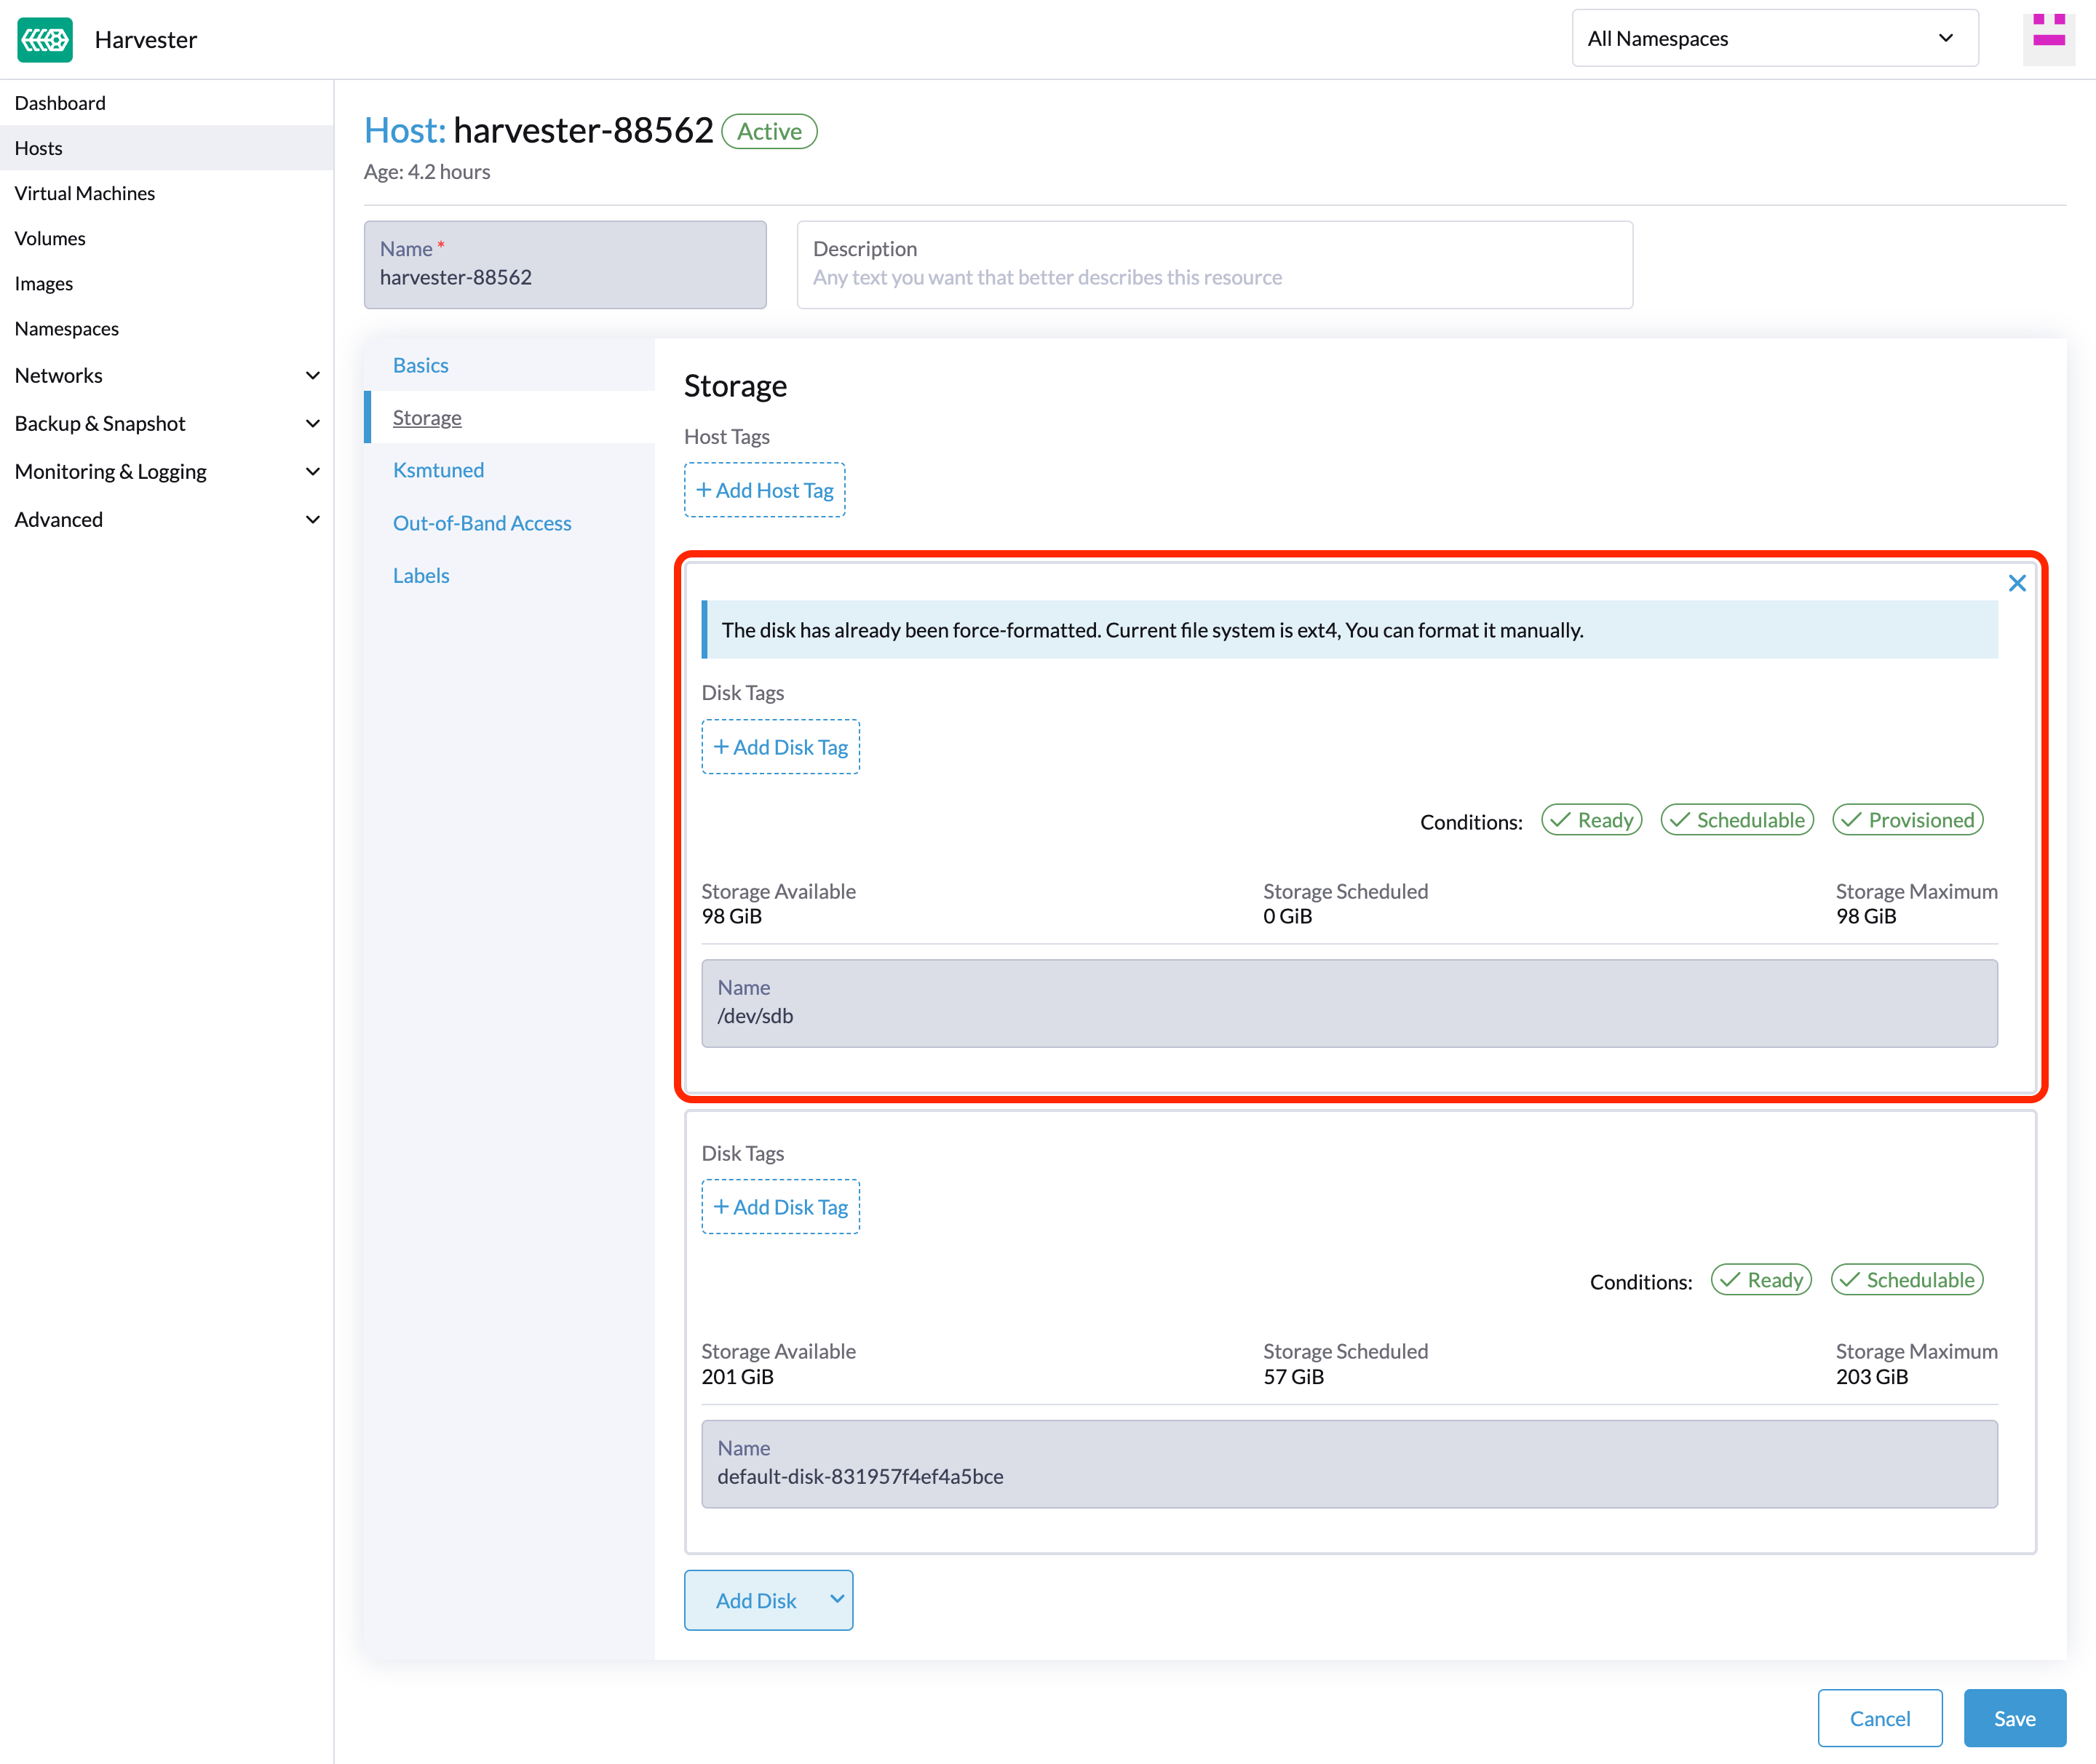
Task: Open the All Namespaces dropdown
Action: click(1774, 38)
